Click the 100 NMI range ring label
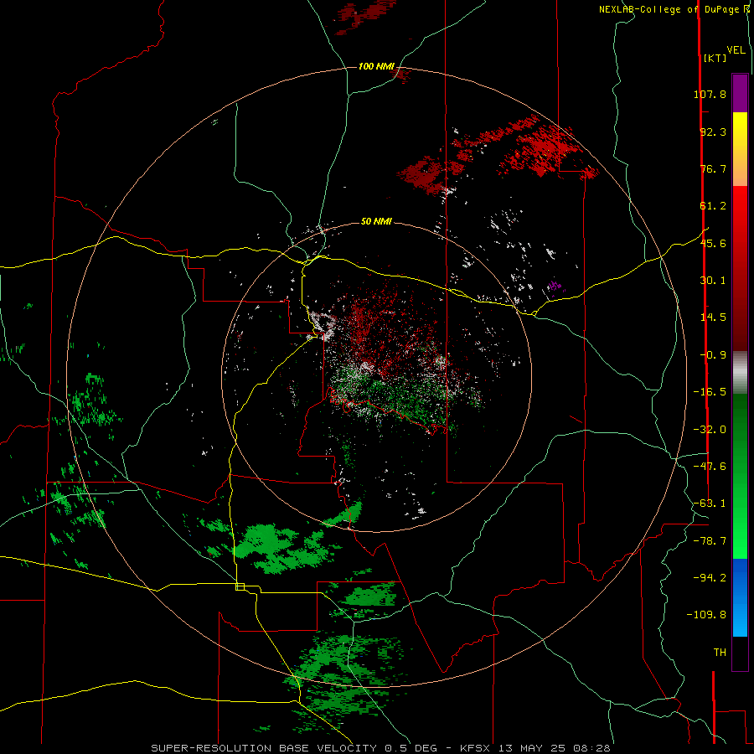The width and height of the screenshot is (754, 754). [x=376, y=66]
